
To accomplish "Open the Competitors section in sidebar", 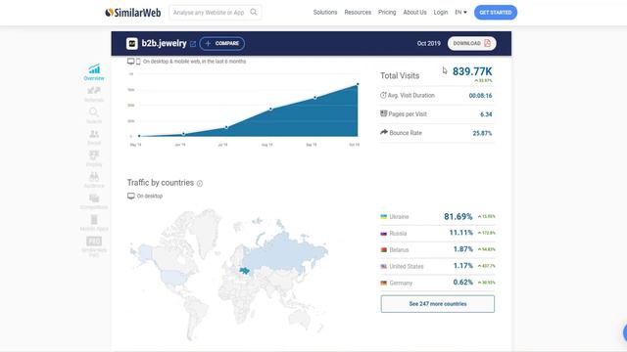I will [94, 201].
